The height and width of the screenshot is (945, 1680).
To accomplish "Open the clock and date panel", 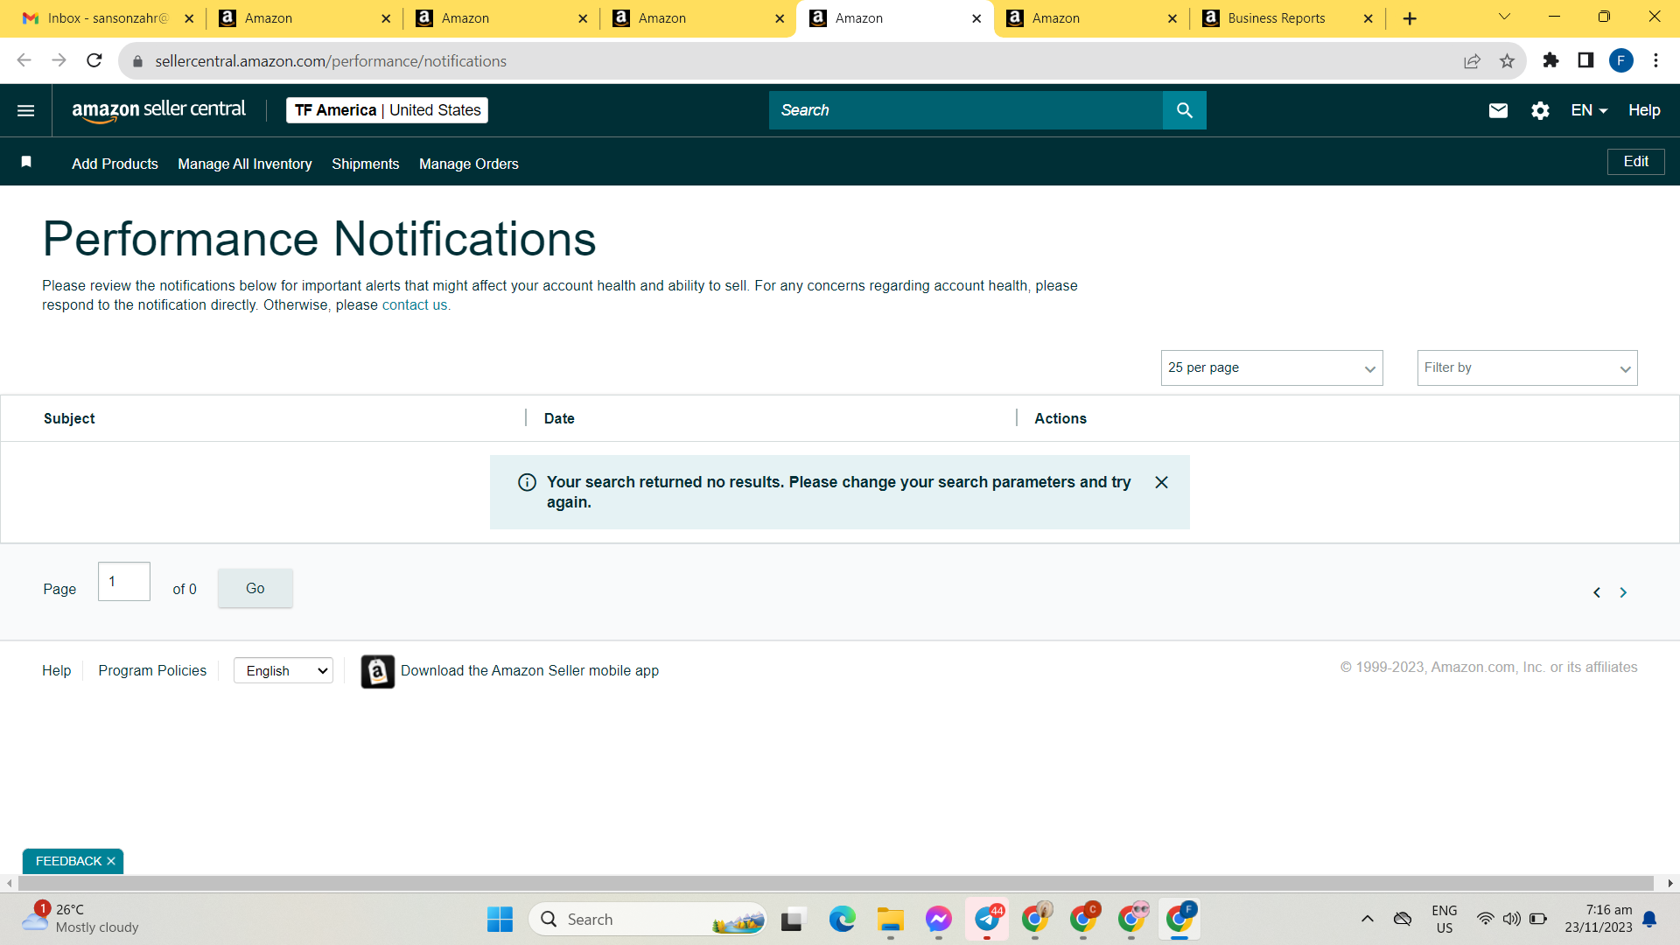I will 1599,919.
